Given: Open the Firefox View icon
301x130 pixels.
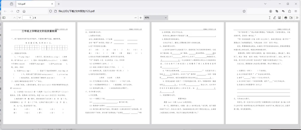Looking at the screenshot, I should coord(12,4).
